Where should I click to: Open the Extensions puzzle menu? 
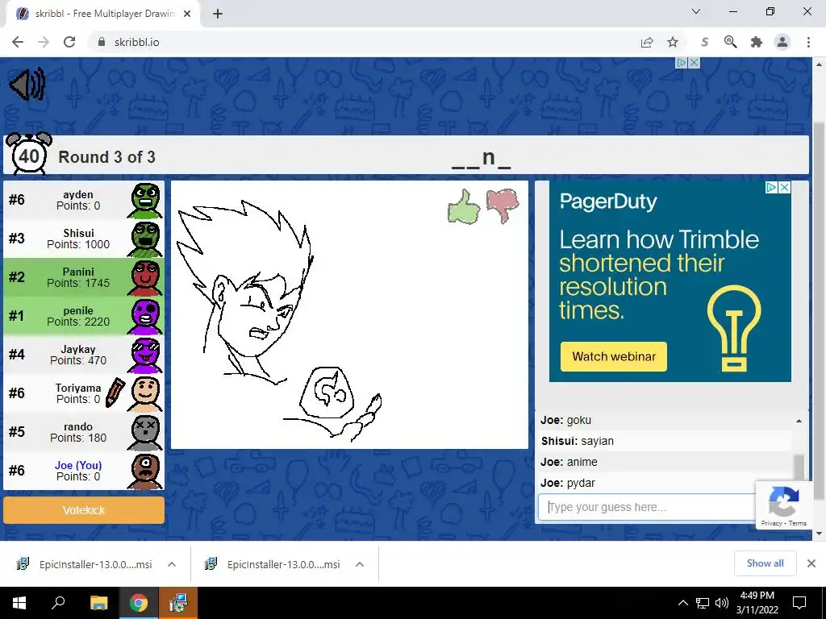[757, 42]
